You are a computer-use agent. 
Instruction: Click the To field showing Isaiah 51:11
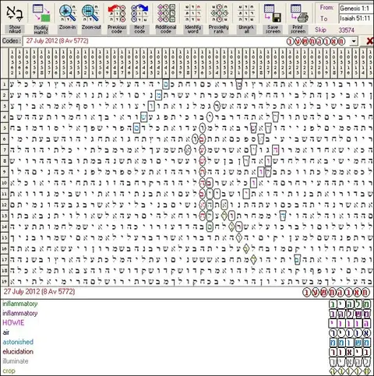[355, 19]
